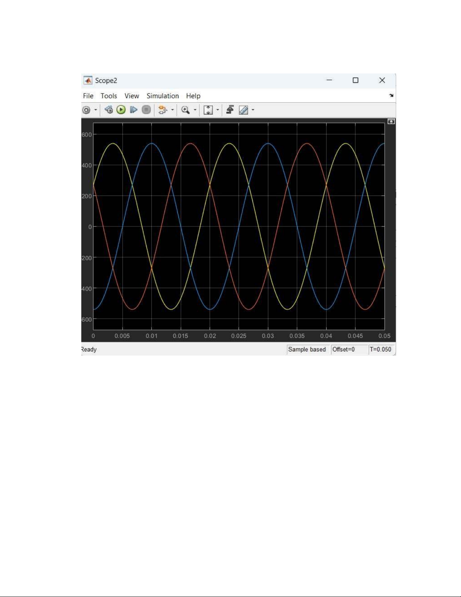Click the Scale Axes Limits icon

point(208,110)
